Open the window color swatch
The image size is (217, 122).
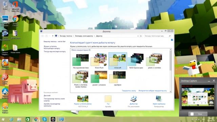click(x=108, y=99)
